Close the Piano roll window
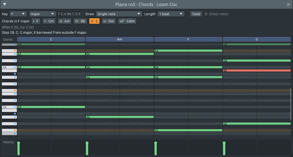This screenshot has height=157, width=293. point(288,4)
